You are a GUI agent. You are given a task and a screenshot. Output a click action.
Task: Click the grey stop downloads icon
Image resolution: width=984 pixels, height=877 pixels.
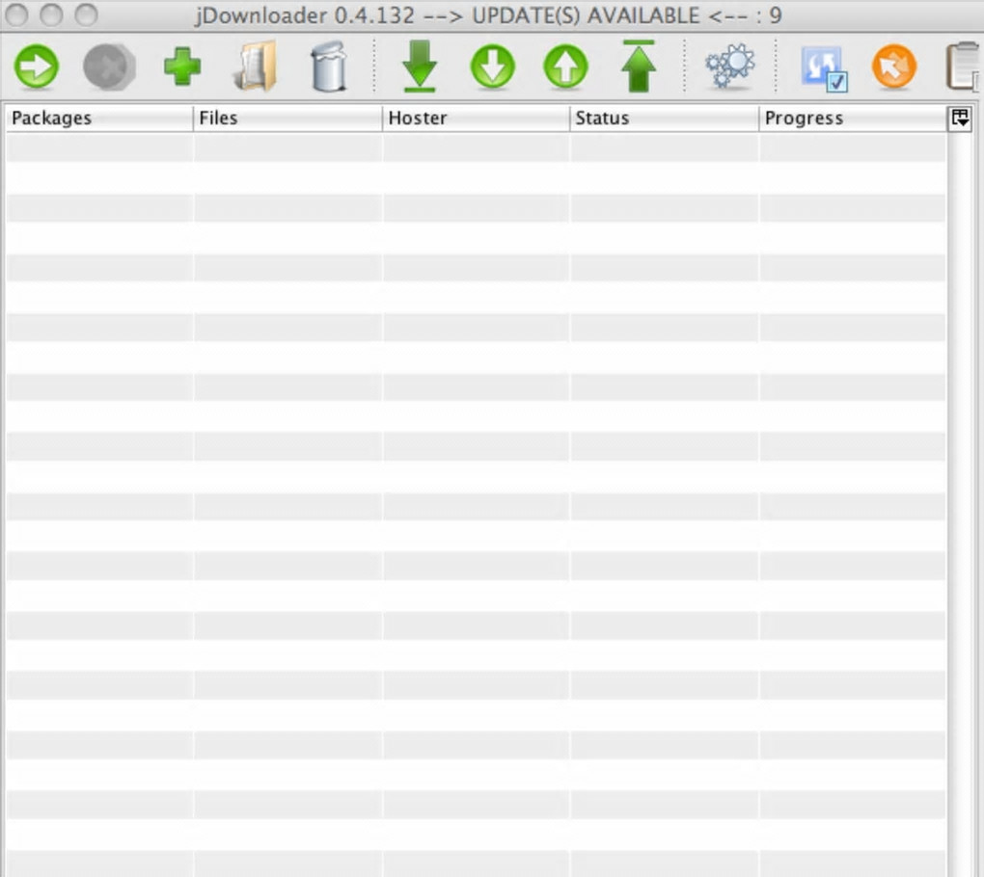109,66
